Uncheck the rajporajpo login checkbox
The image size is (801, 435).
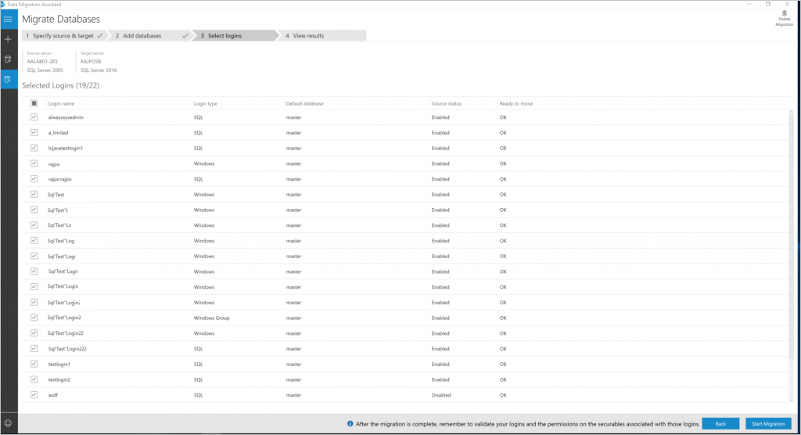[x=34, y=179]
